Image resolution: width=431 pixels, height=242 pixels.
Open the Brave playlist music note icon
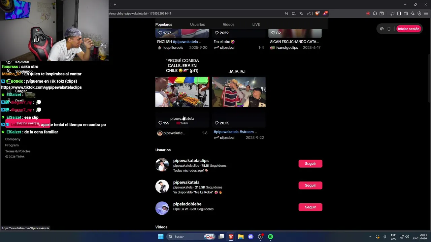tap(392, 13)
